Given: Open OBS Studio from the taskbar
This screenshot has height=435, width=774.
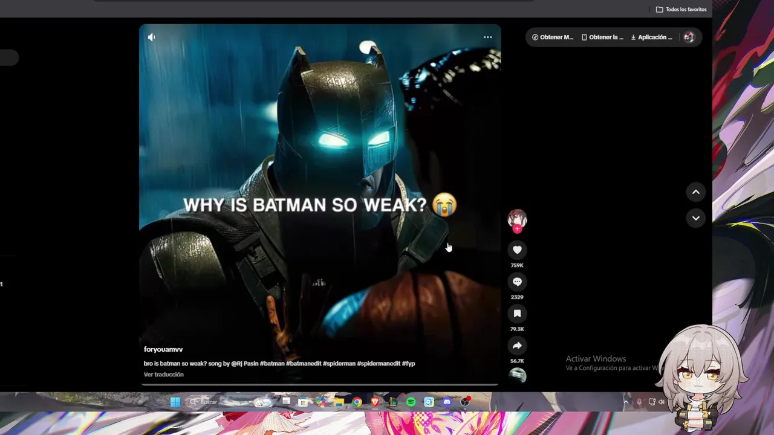Looking at the screenshot, I should (x=465, y=402).
